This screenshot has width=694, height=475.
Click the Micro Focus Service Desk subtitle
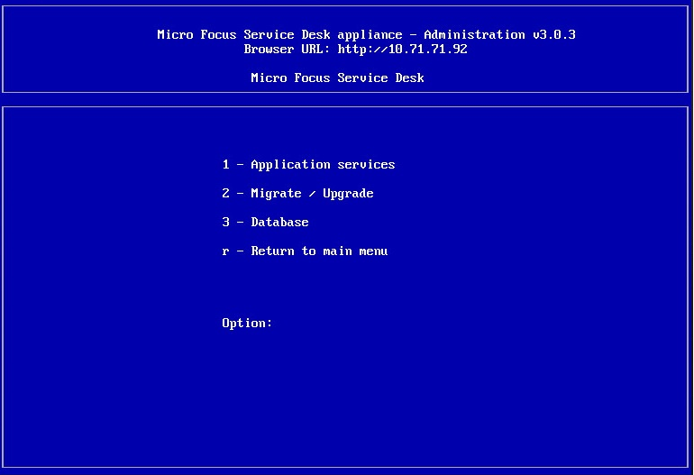tap(337, 78)
